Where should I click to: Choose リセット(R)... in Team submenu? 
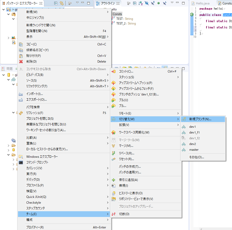click(146, 159)
